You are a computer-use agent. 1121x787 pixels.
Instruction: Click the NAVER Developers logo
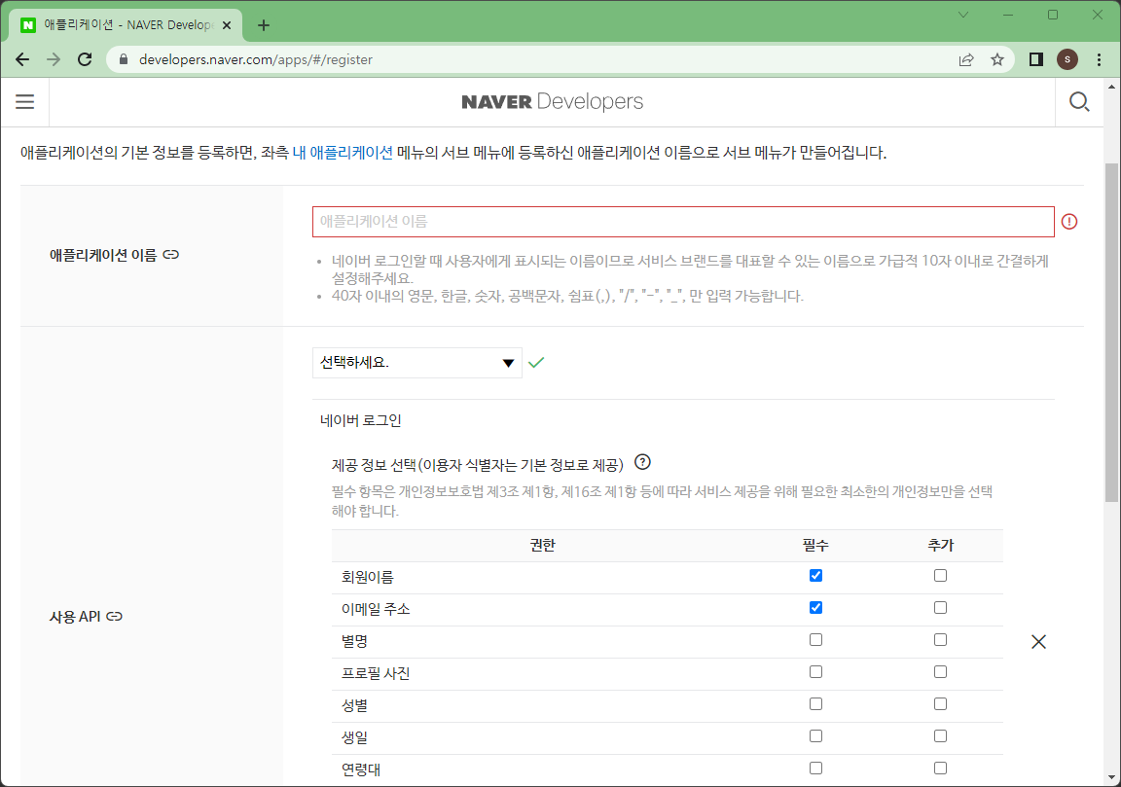[x=552, y=101]
